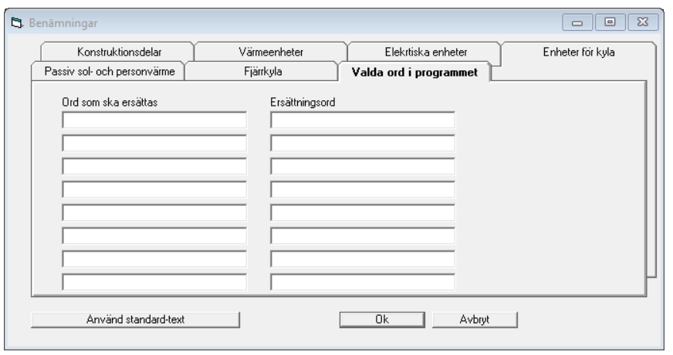
Task: Switch to the Värmeenheter tab
Action: pyautogui.click(x=271, y=52)
